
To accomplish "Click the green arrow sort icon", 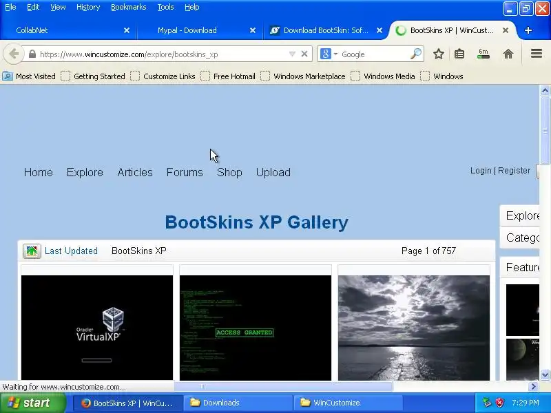I will click(x=32, y=251).
